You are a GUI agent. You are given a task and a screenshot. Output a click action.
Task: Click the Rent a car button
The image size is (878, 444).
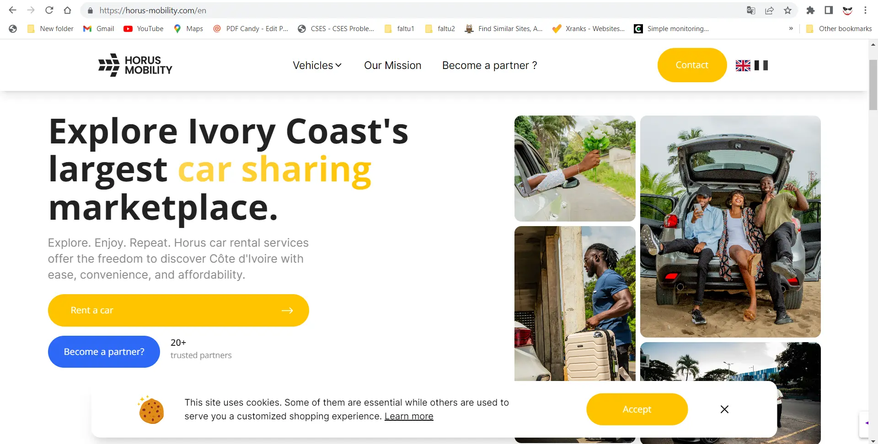(x=178, y=310)
